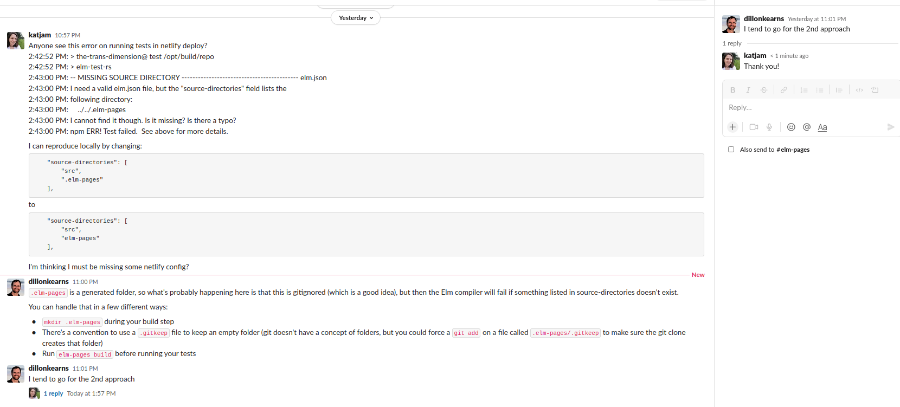This screenshot has height=407, width=900.
Task: Select the inline code icon
Action: (859, 89)
